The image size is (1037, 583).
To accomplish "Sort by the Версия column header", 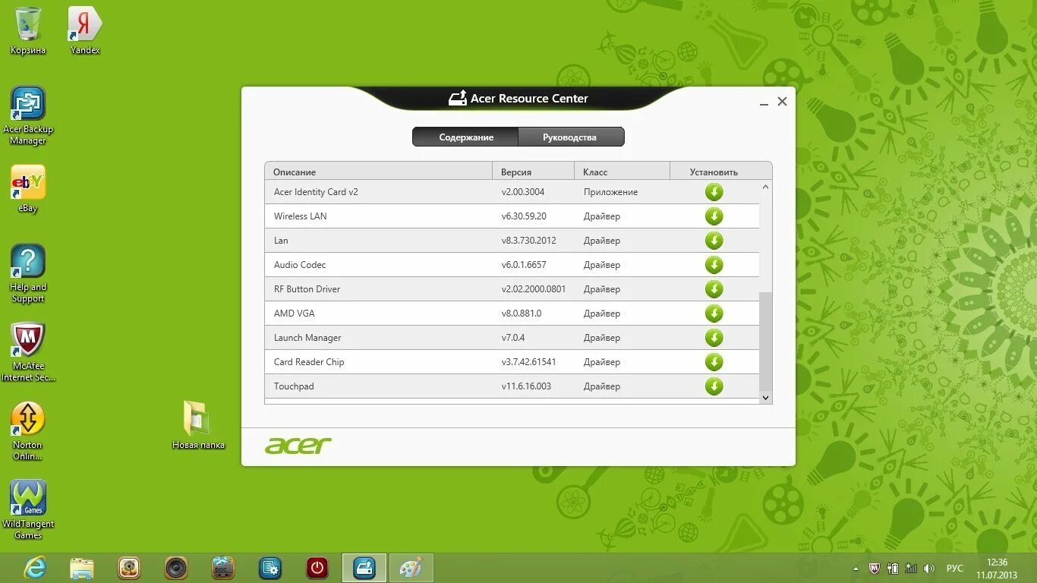I will [533, 172].
